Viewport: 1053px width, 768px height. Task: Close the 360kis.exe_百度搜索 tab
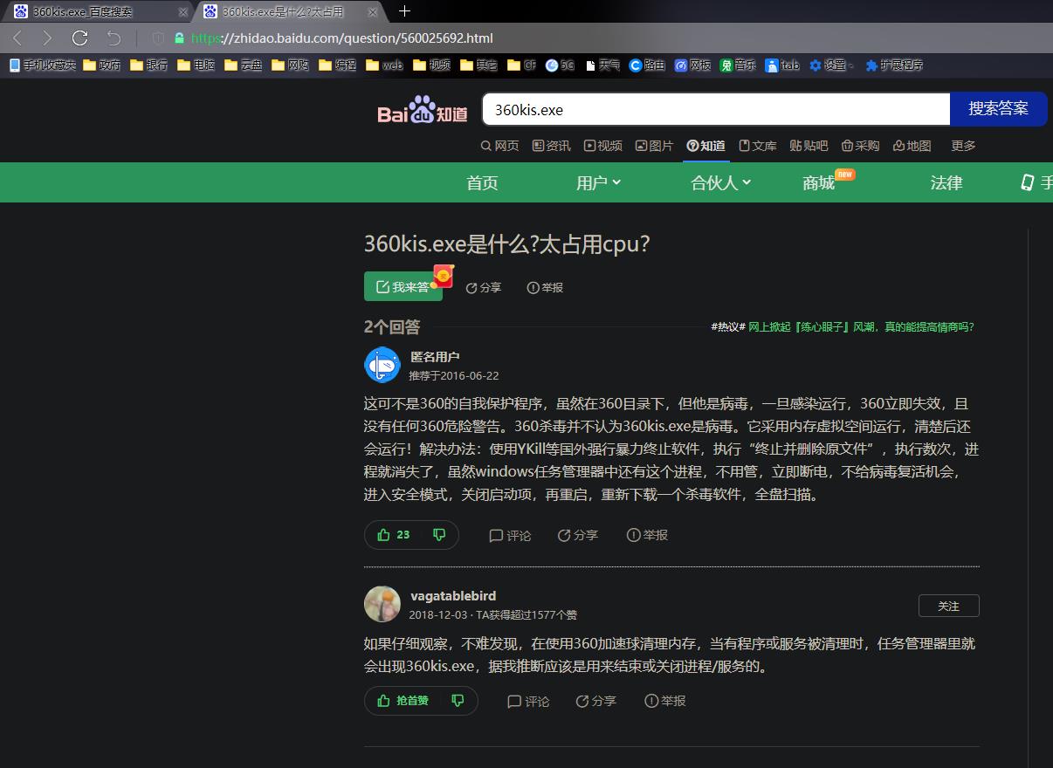182,12
